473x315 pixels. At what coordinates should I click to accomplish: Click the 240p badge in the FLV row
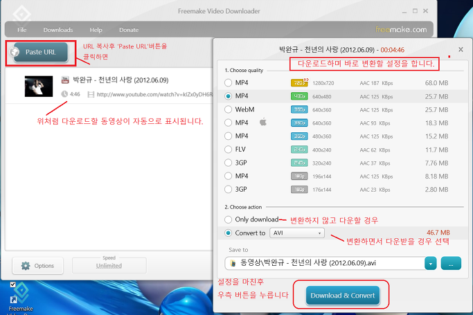point(299,150)
